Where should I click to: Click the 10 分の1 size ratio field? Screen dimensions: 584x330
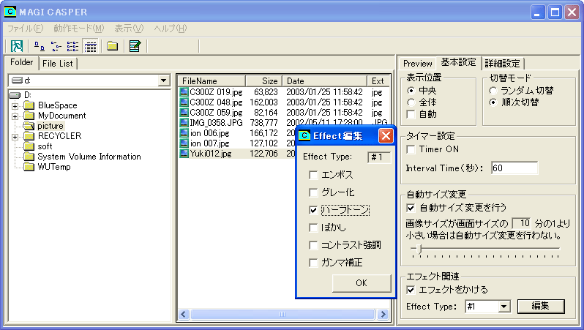point(521,223)
